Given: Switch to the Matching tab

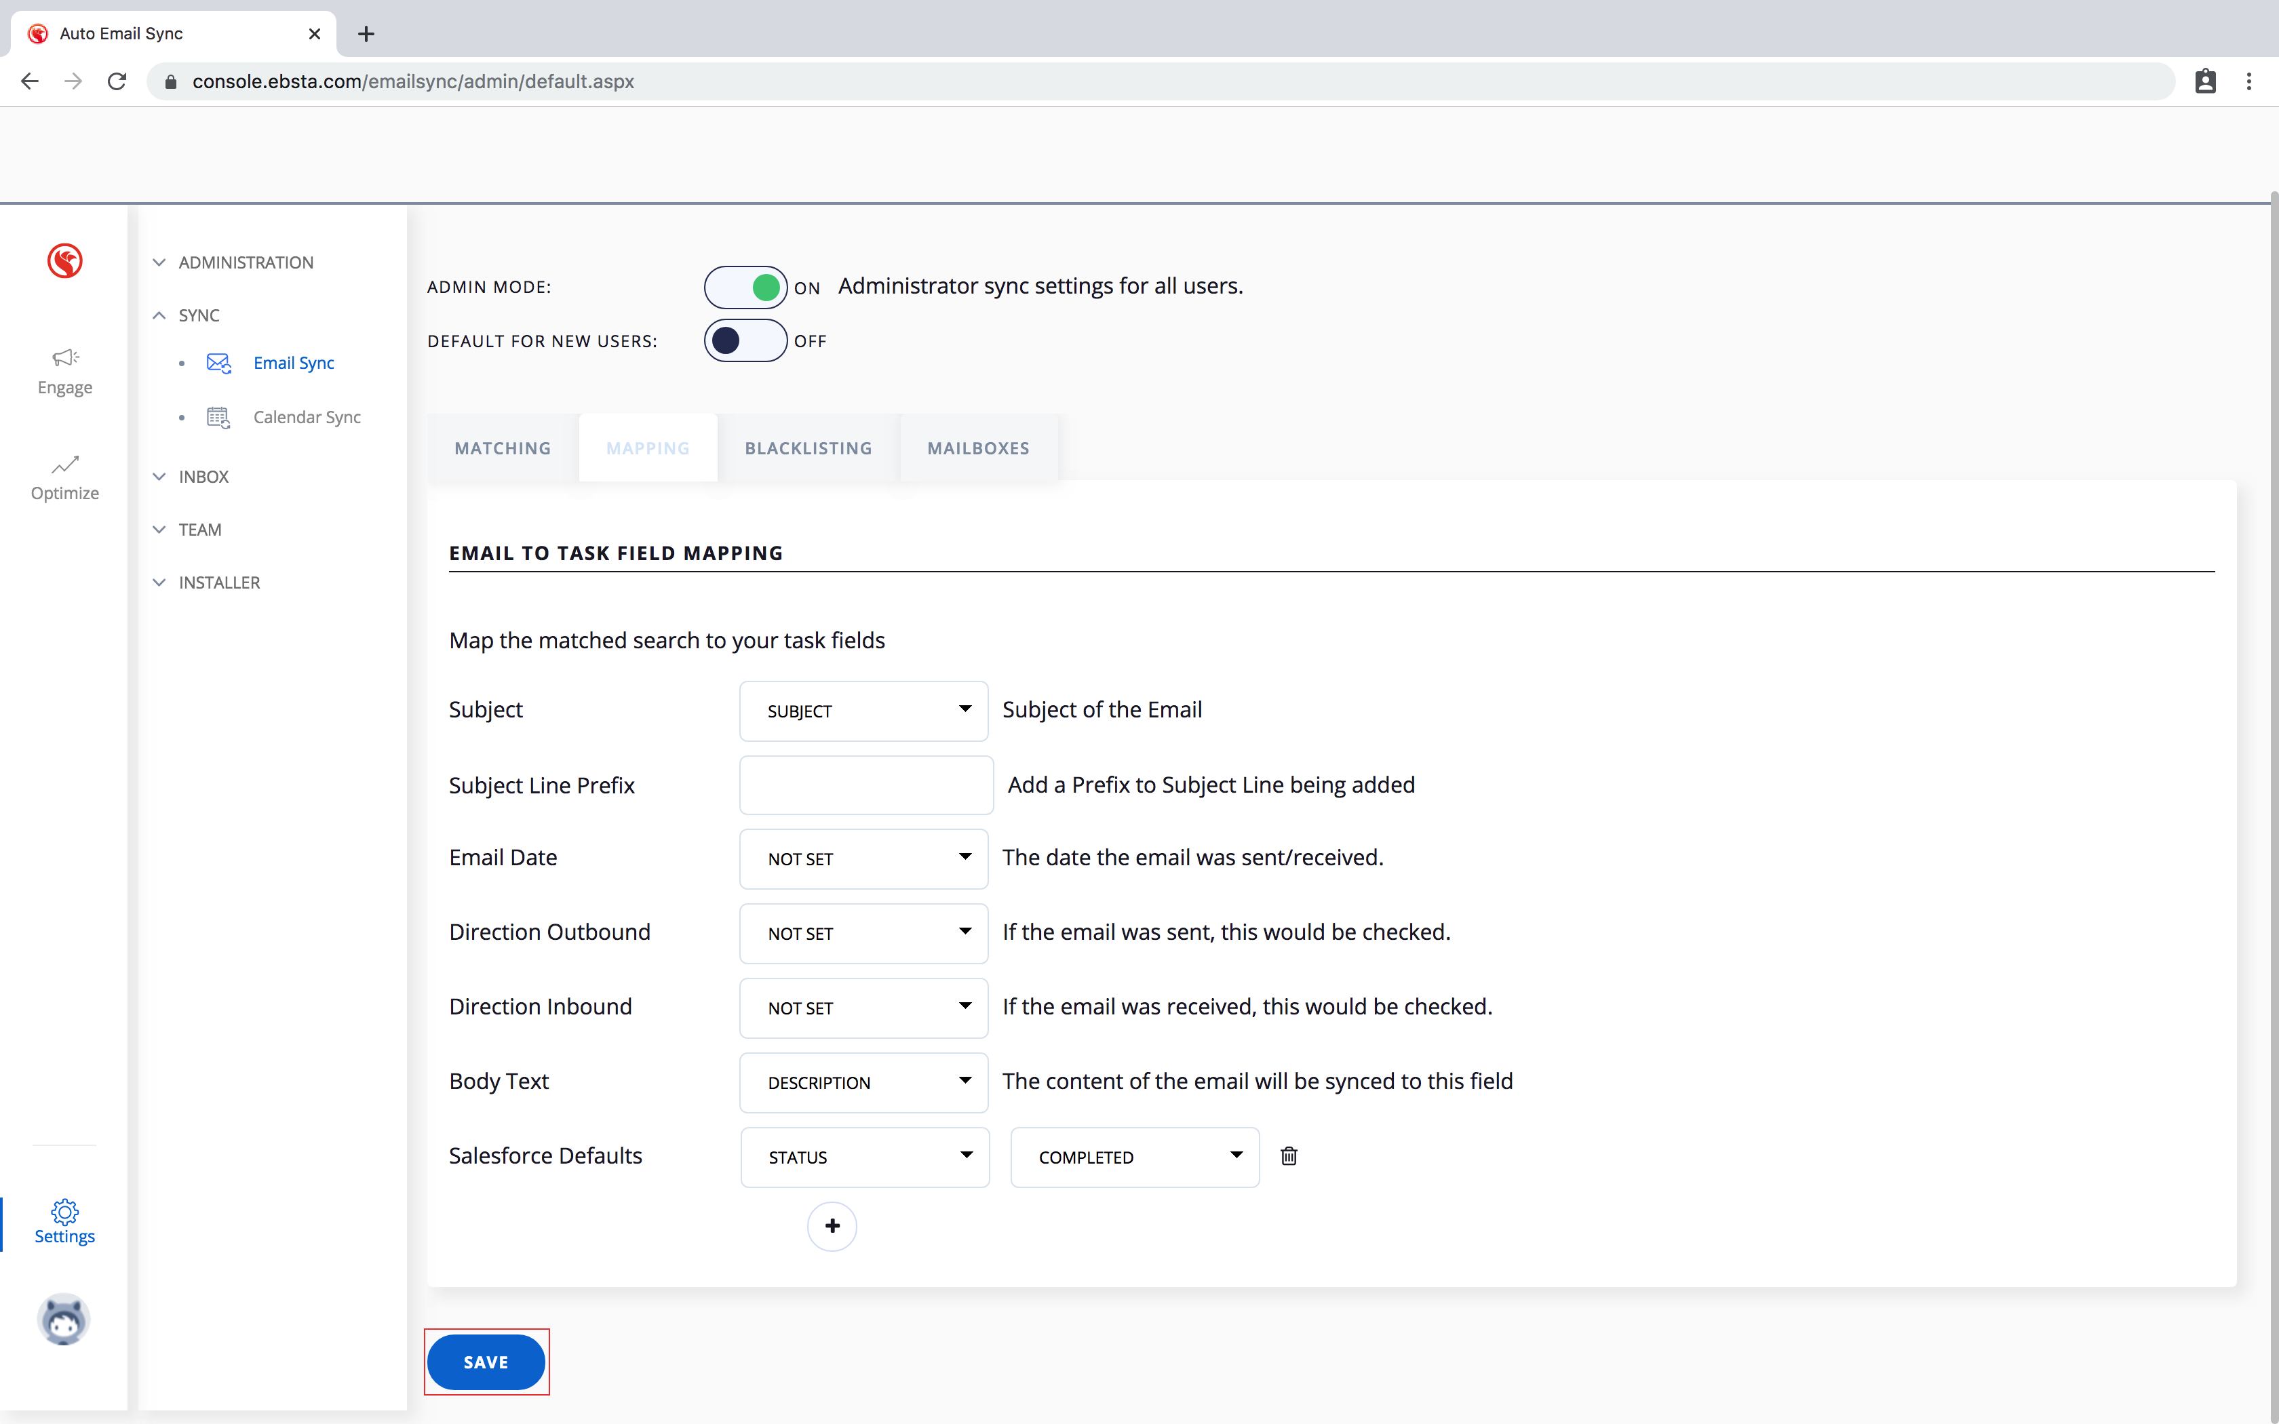Looking at the screenshot, I should pyautogui.click(x=503, y=448).
